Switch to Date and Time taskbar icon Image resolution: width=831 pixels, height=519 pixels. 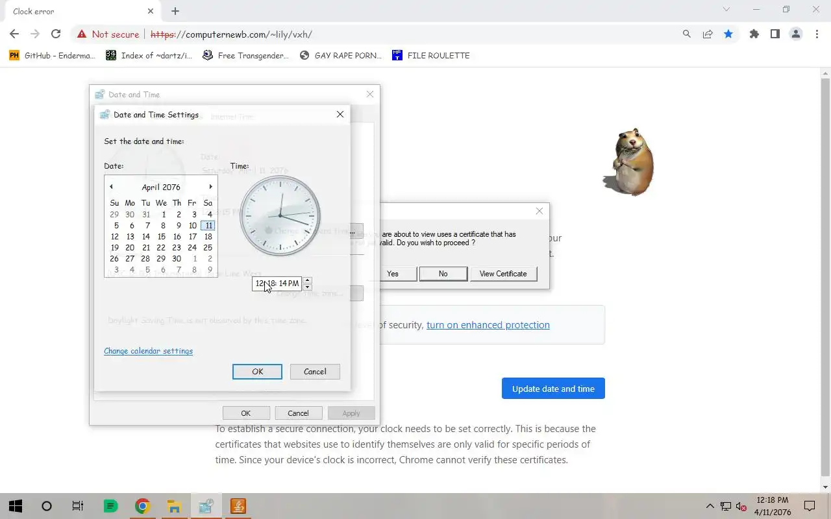click(x=206, y=506)
